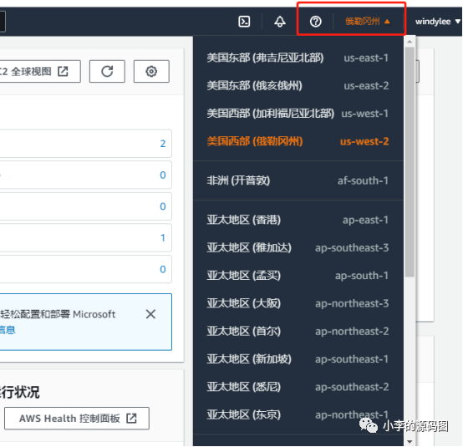Select 亚太地区 (首尔) ap-northeast-2

point(298,331)
